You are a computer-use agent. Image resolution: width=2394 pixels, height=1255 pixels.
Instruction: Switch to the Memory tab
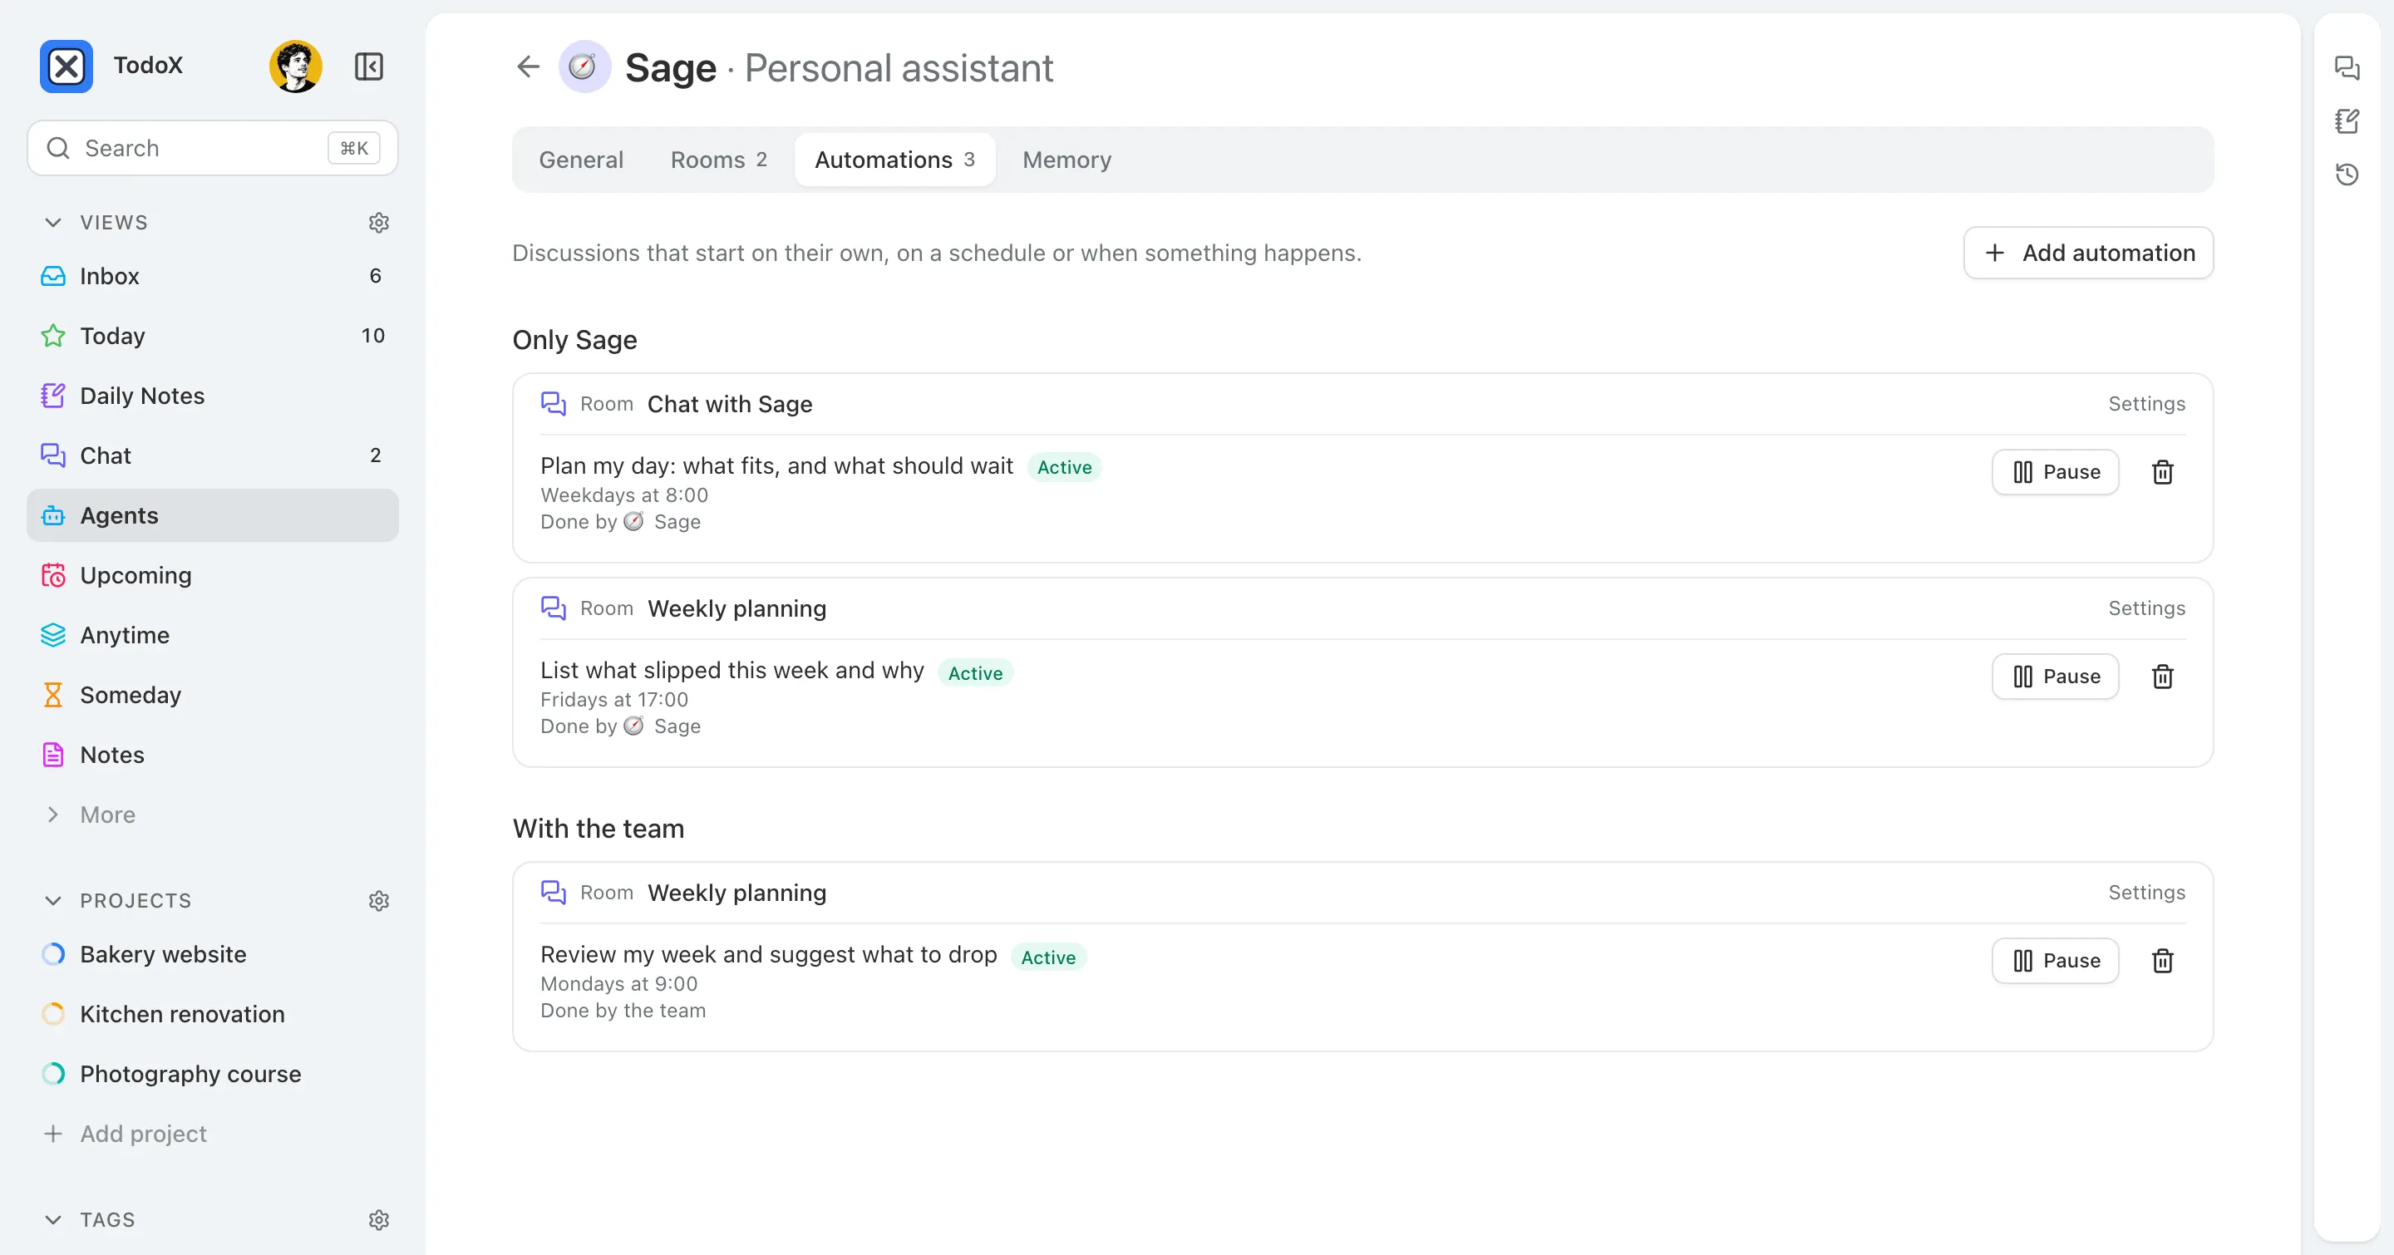click(1066, 160)
